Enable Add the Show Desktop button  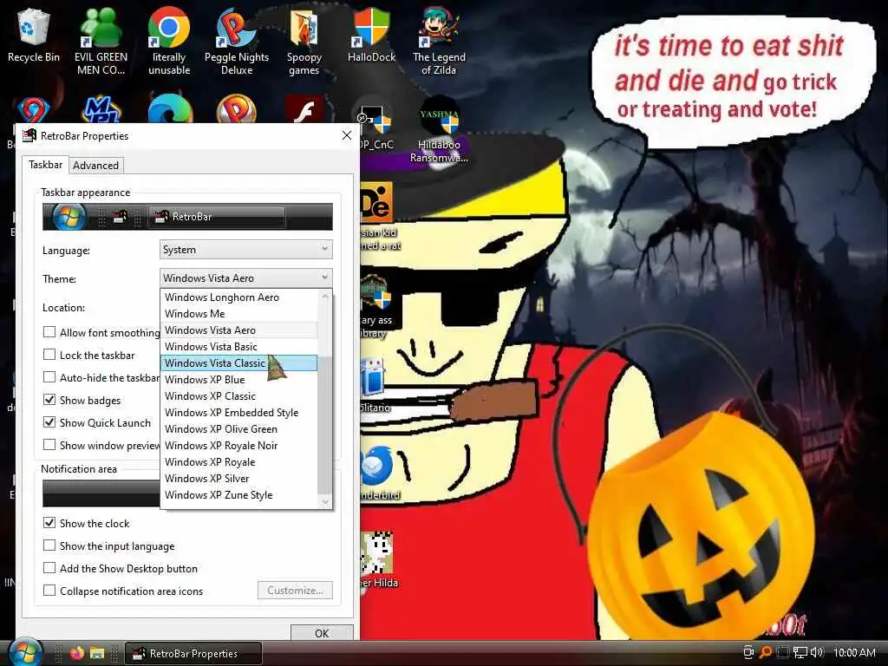pos(49,568)
